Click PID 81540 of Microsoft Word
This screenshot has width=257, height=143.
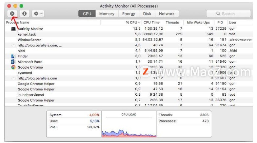pos(221,61)
